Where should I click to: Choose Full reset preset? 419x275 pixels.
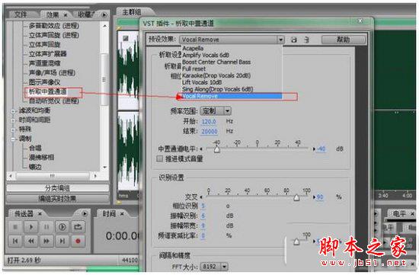point(194,69)
